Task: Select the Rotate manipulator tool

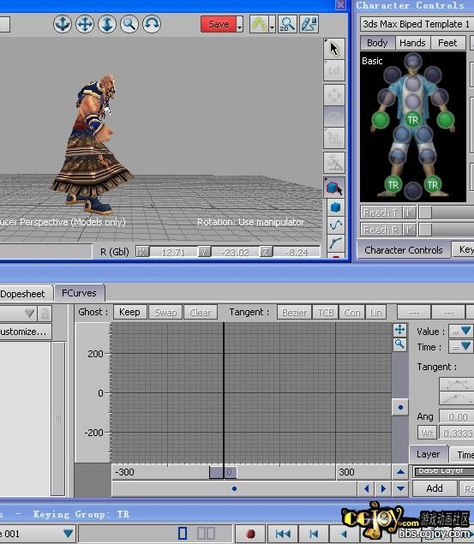Action: click(x=333, y=117)
